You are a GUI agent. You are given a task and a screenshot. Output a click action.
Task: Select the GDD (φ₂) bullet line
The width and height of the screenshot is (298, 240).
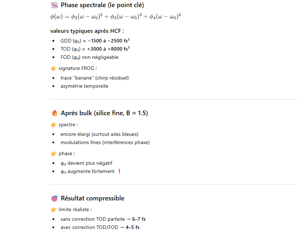[x=95, y=41]
